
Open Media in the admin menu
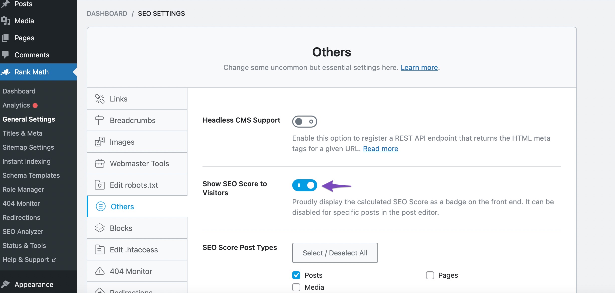click(38, 21)
